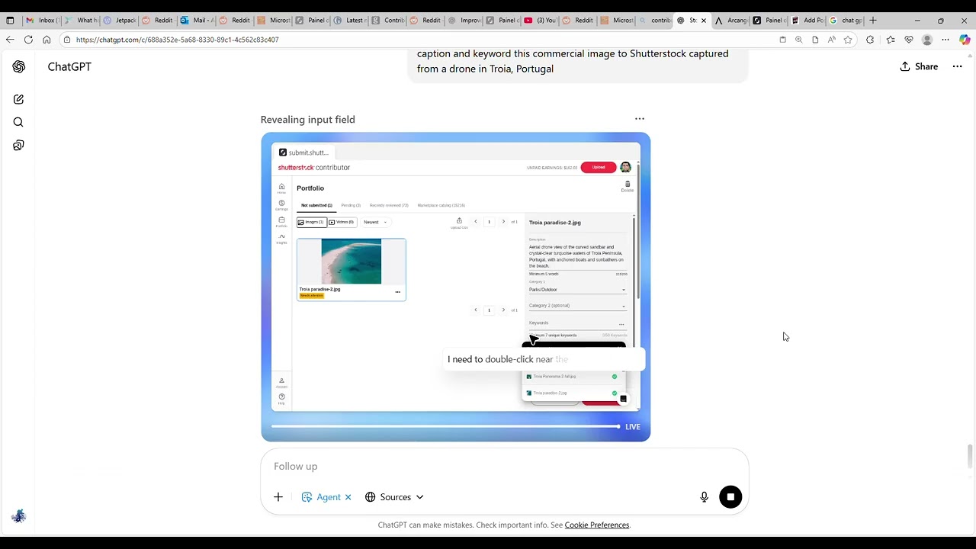Click the zoom magnifier icon in address bar
This screenshot has width=976, height=549.
coord(798,40)
